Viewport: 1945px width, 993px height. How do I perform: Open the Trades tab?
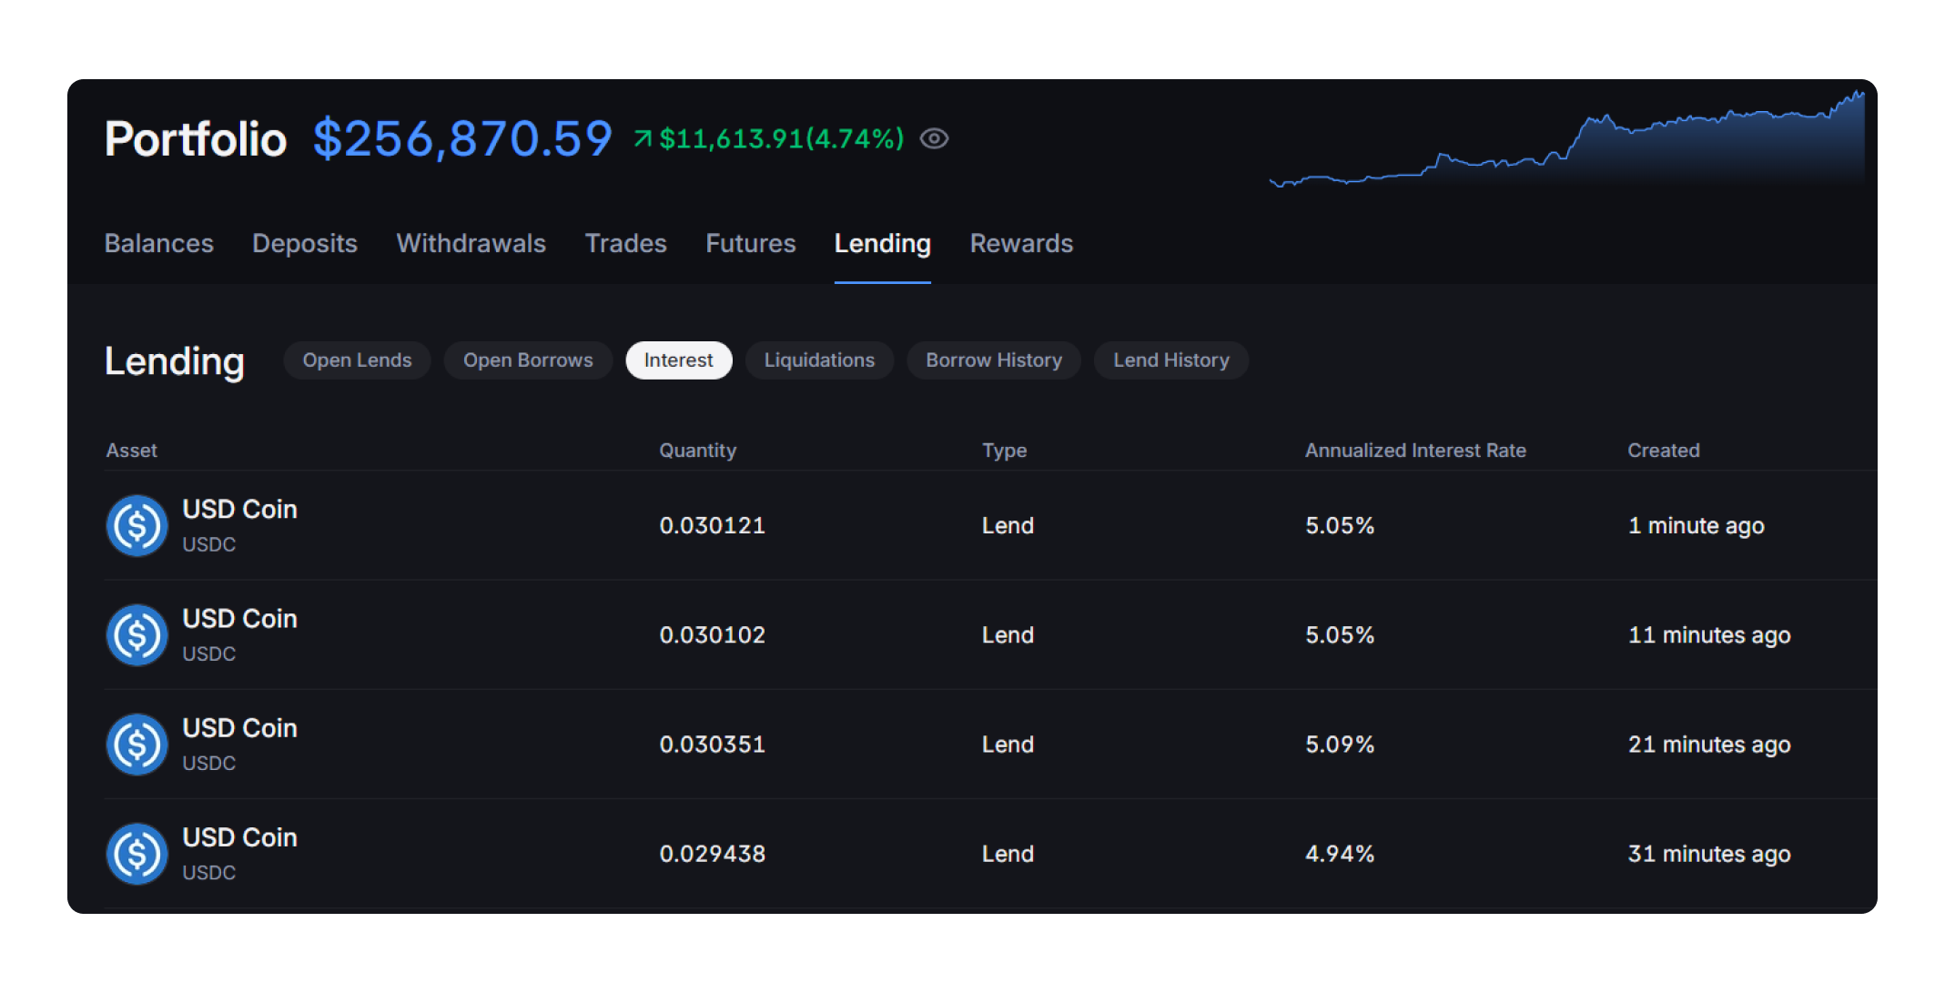[625, 243]
